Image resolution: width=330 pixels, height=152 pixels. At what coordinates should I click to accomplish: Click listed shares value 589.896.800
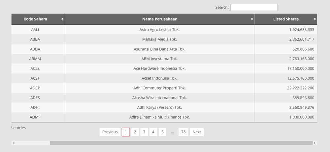[x=303, y=98]
